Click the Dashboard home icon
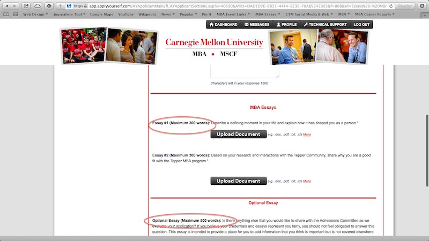The image size is (429, 241). pos(211,24)
